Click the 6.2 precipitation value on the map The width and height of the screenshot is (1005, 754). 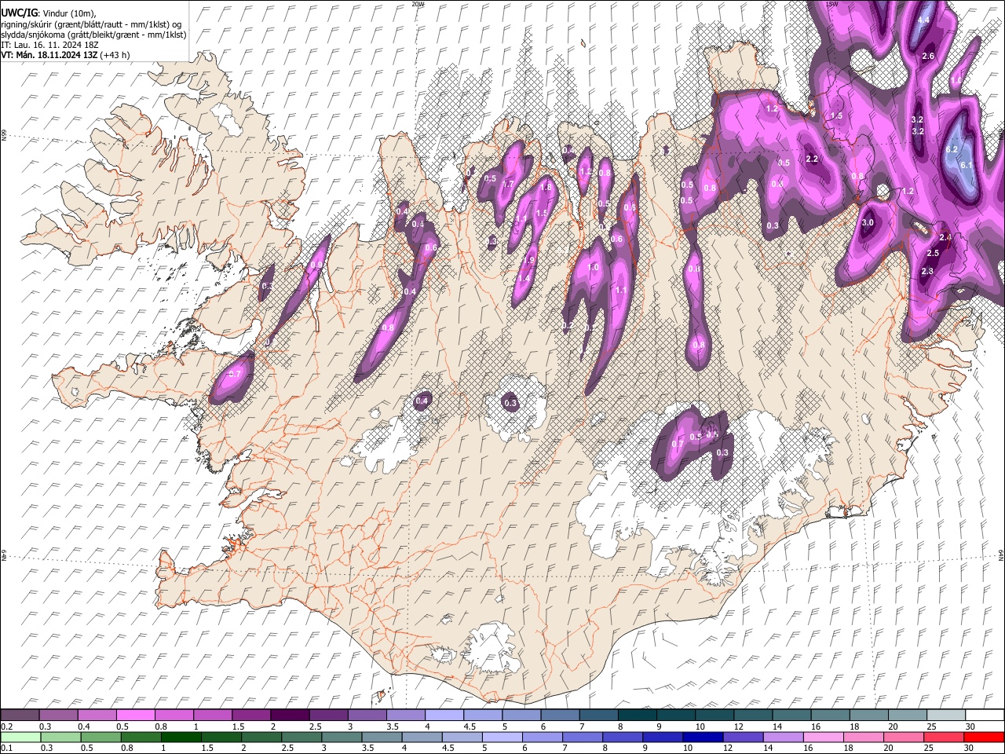(x=952, y=149)
